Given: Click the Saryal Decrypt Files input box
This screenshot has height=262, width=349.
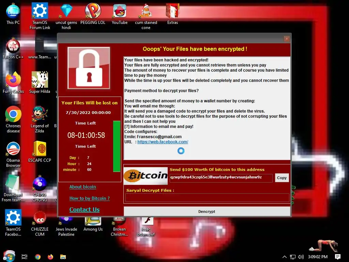Looking at the screenshot, I should 207,198.
